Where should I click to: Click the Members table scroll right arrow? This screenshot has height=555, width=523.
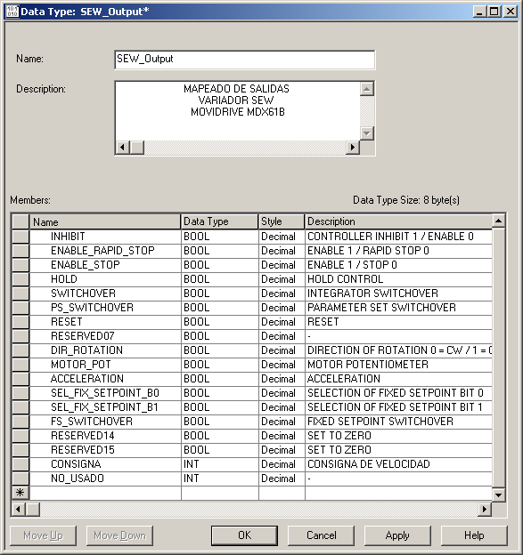(x=485, y=510)
